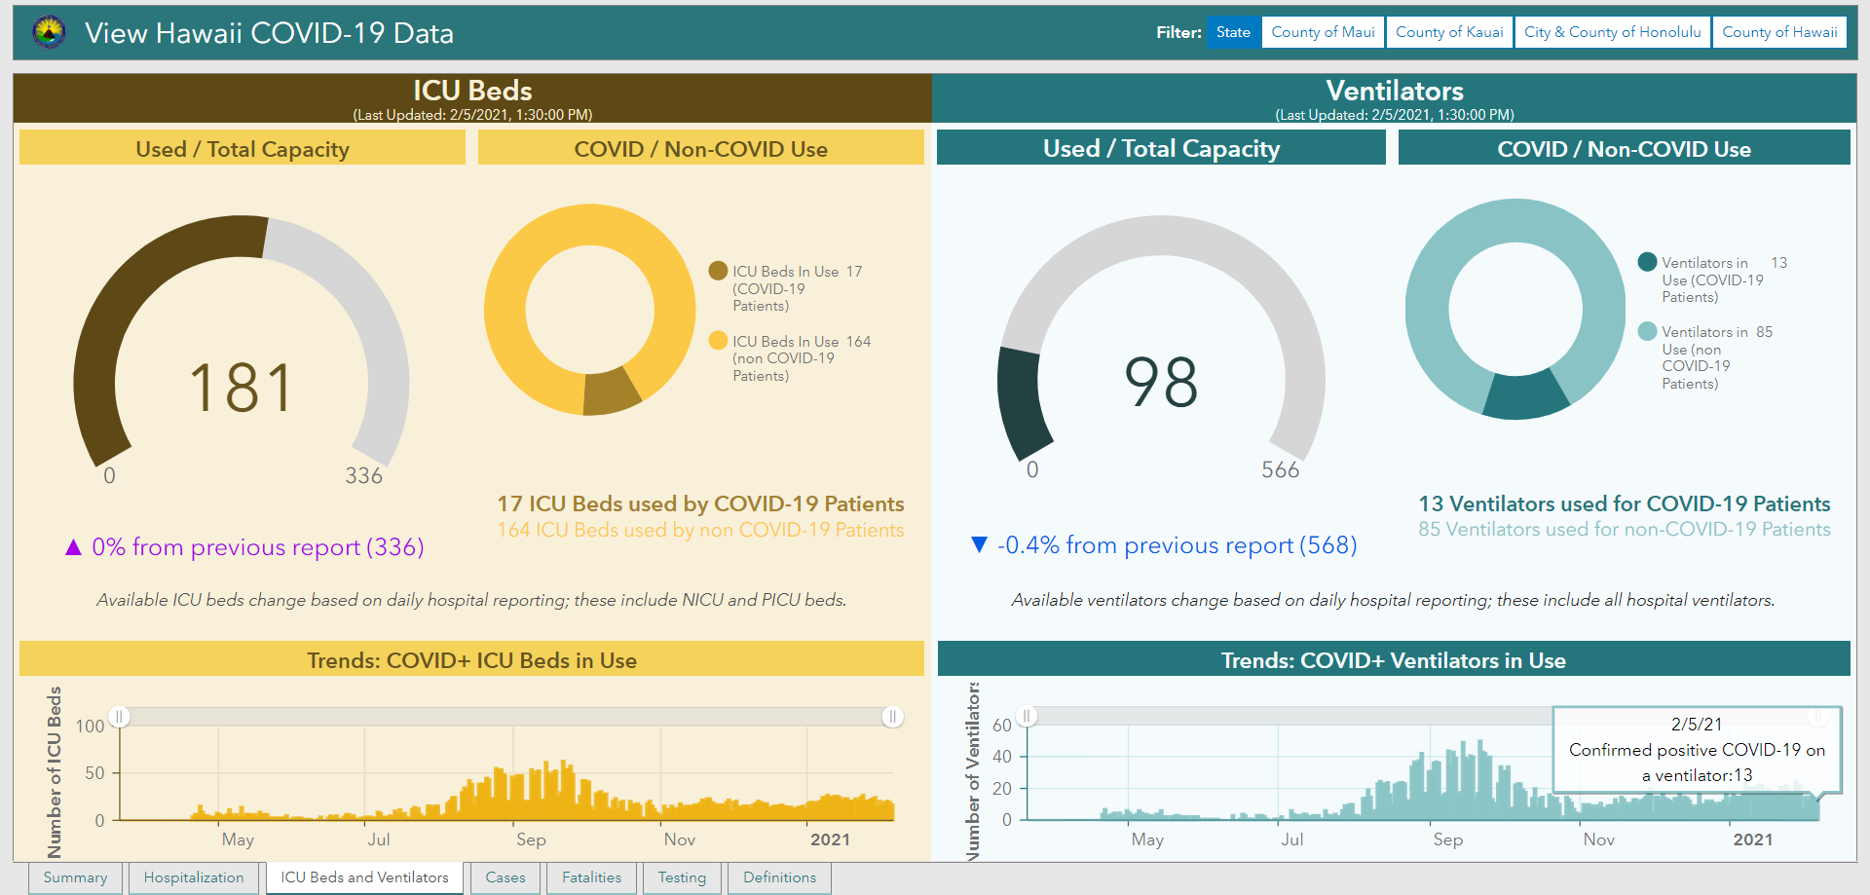This screenshot has width=1870, height=895.
Task: Click left handle of ICU trend range slider
Action: 119,717
